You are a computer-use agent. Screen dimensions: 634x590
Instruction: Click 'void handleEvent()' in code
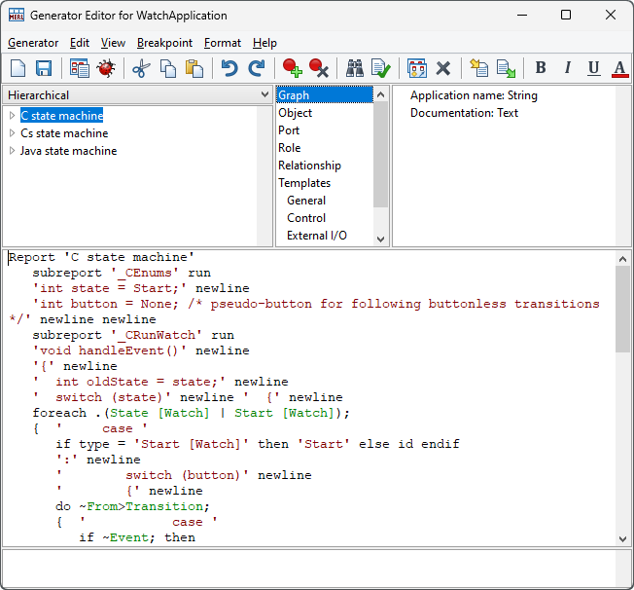pyautogui.click(x=110, y=350)
